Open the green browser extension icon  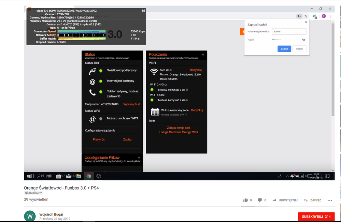point(314,16)
